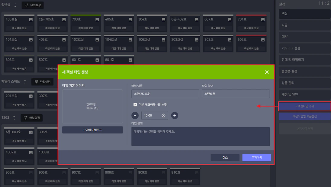This screenshot has height=187, width=331.
Task: Open 타입설정 for 패밀리 스위트
Action: (x=42, y=82)
